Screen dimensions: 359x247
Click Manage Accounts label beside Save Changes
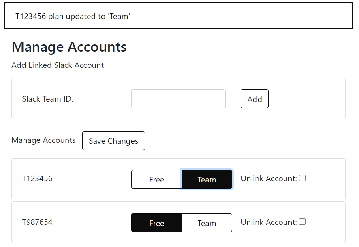tap(43, 140)
